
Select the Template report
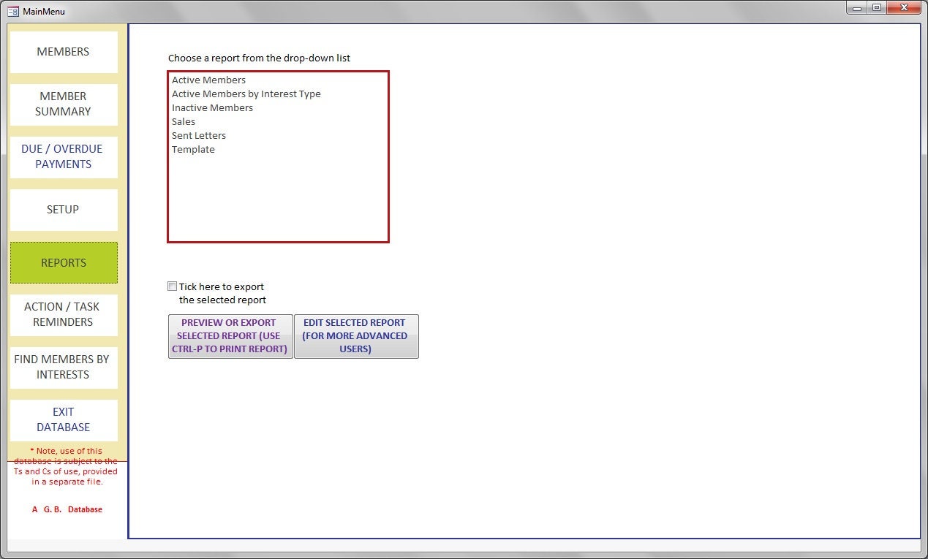193,149
